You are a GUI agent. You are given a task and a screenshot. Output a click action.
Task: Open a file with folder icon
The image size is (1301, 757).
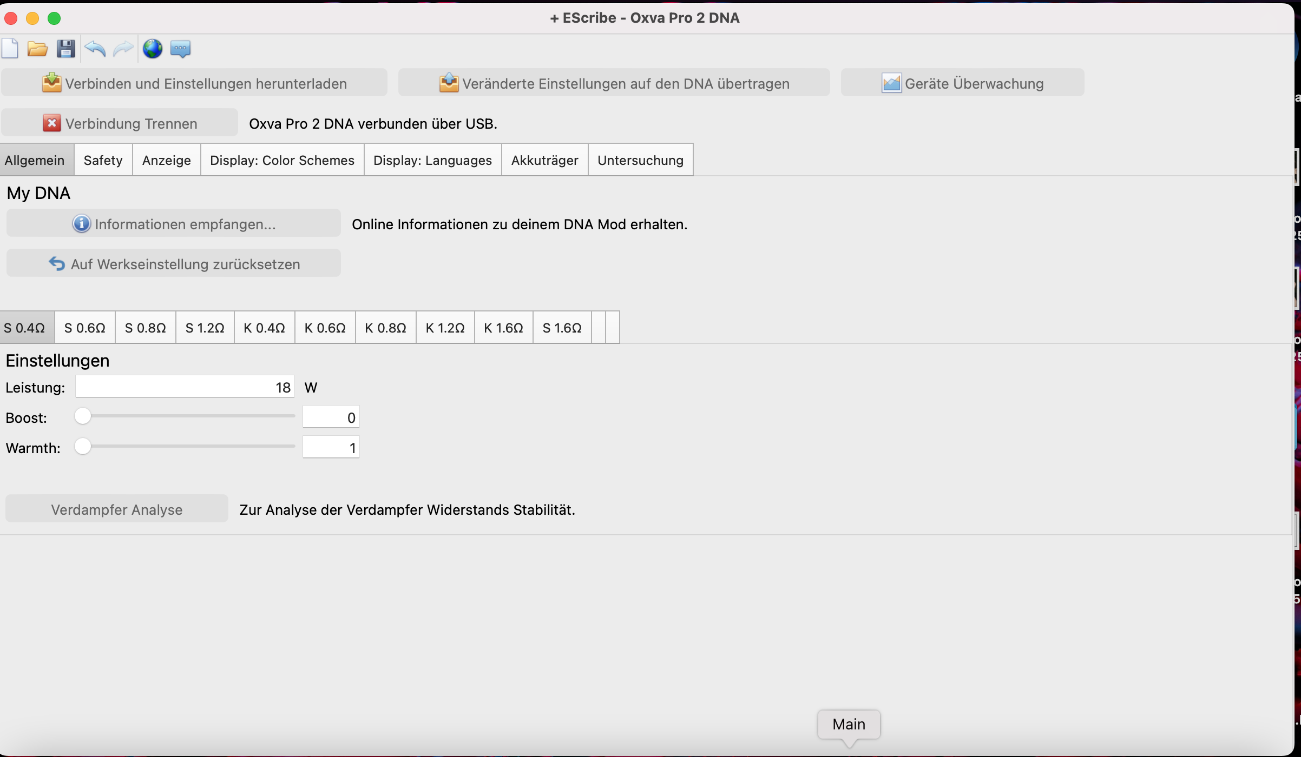(37, 49)
